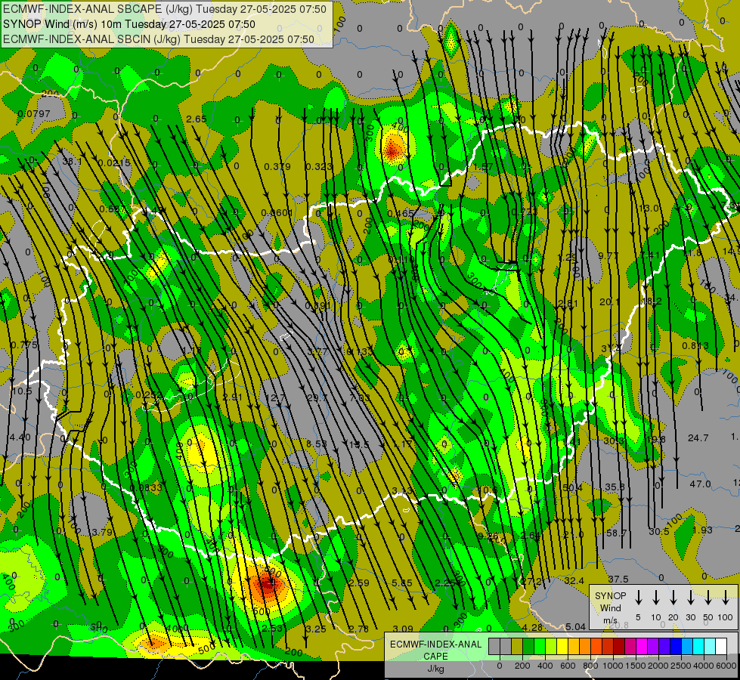Click the 1.57 value on the map
Image resolution: width=740 pixels, height=680 pixels.
point(483,166)
